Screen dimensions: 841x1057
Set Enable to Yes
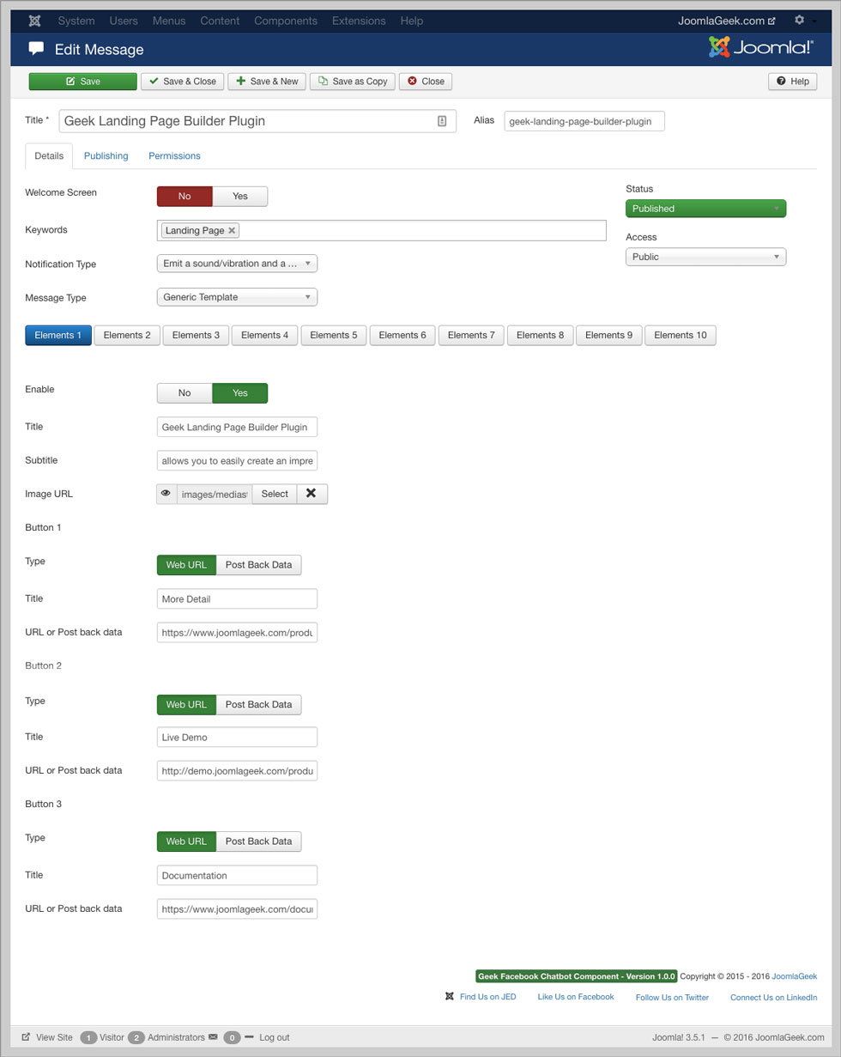point(240,393)
